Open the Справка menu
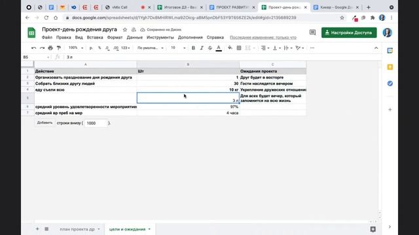Screen dimensions: 419x235 click(215, 38)
